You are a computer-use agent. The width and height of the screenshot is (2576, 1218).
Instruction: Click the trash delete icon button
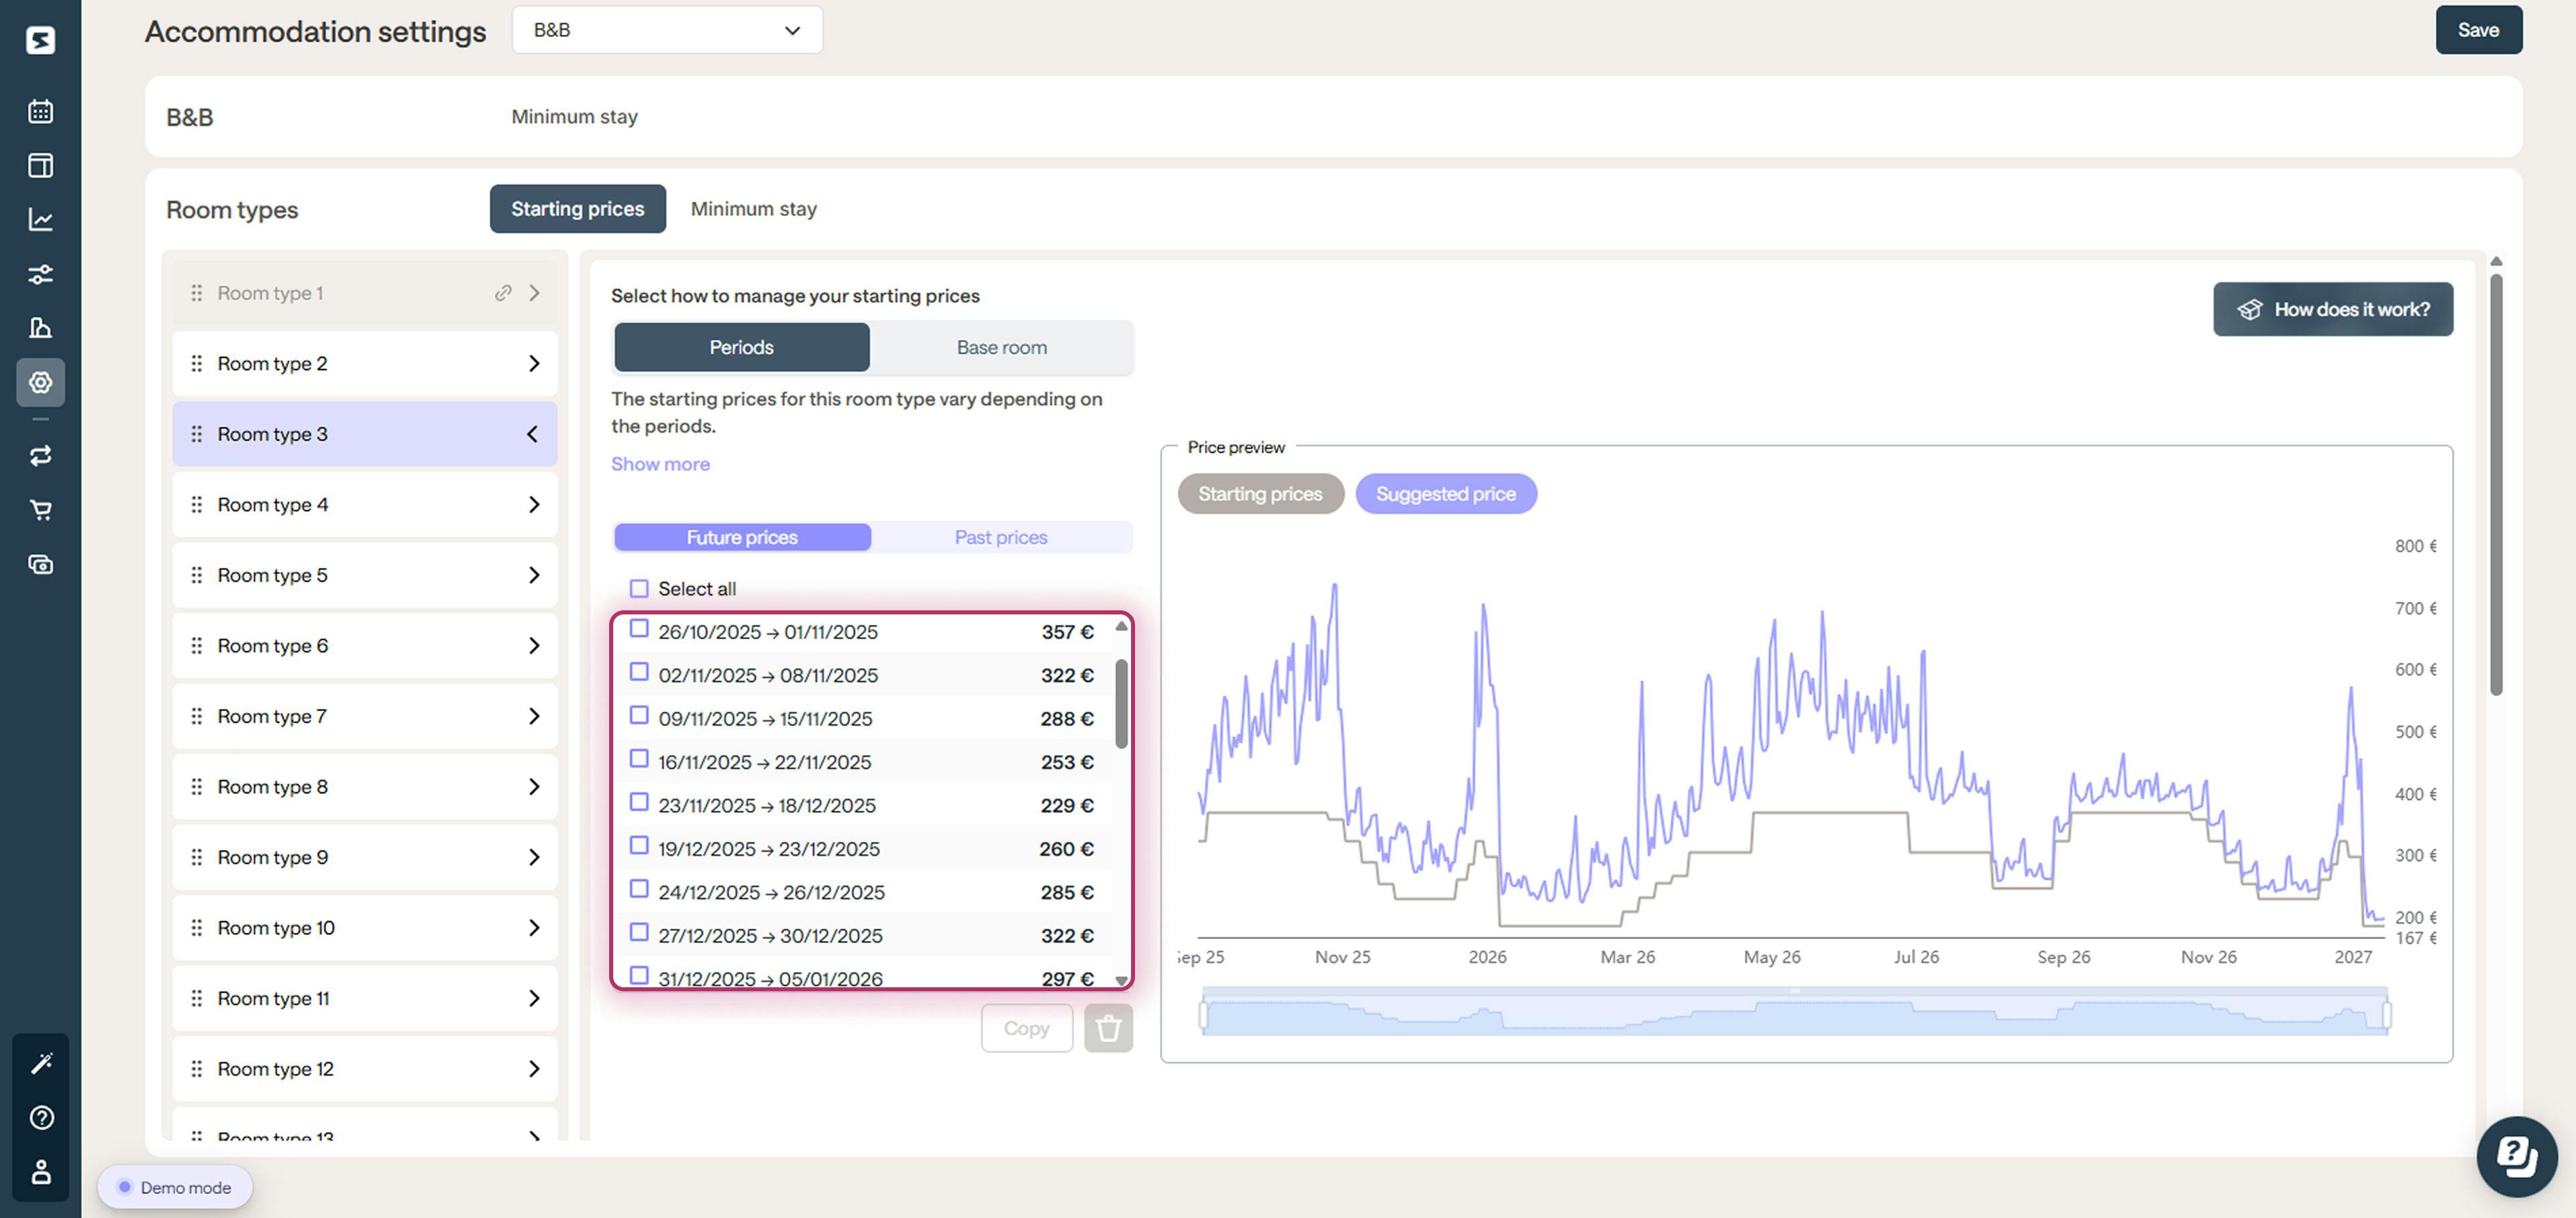click(1108, 1028)
